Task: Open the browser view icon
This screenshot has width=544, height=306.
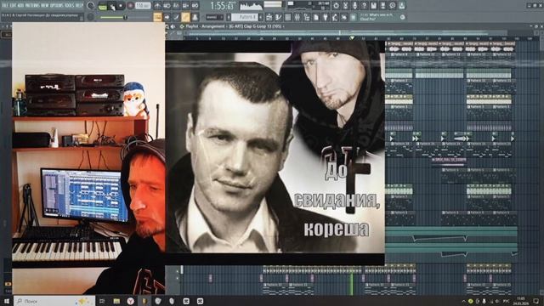Action: (x=307, y=17)
